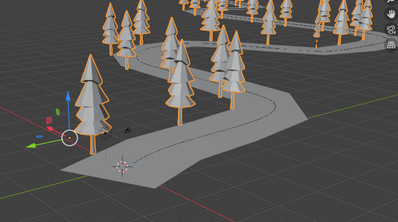Click the small red plane handle of the gizmo
The width and height of the screenshot is (398, 222).
click(49, 120)
